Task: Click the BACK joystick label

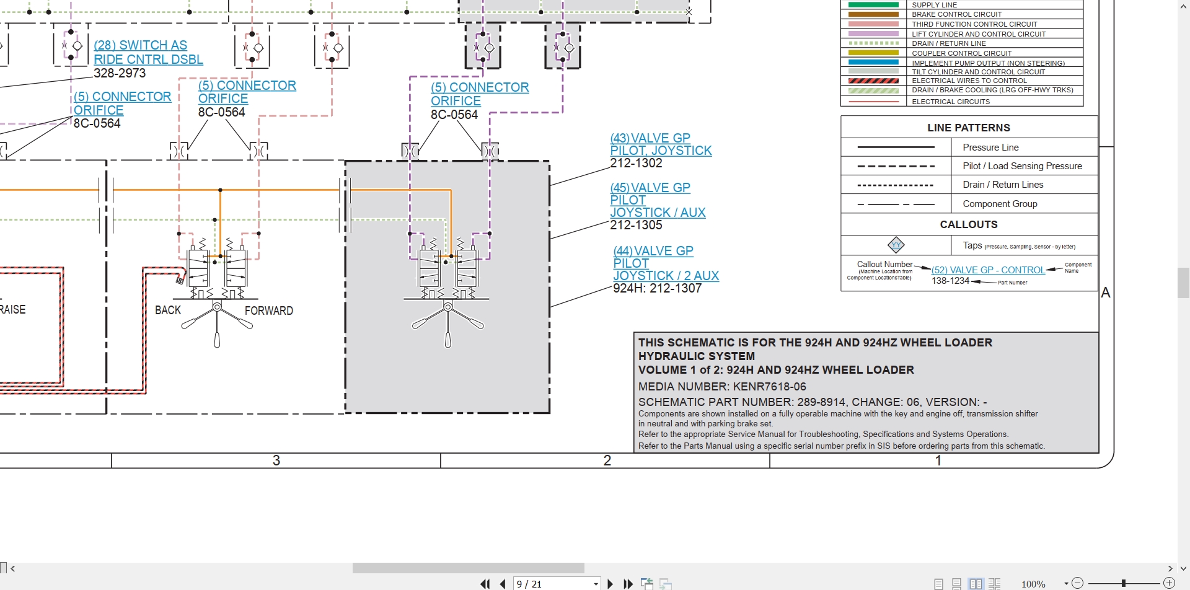Action: pyautogui.click(x=168, y=310)
